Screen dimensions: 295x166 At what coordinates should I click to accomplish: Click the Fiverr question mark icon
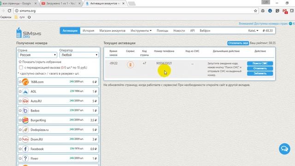25,159
